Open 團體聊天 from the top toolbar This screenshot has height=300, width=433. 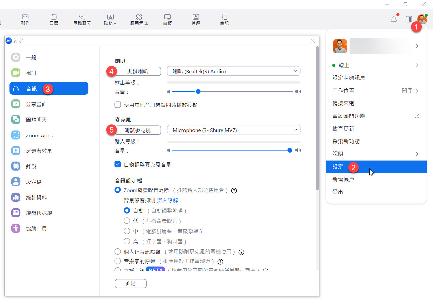[82, 19]
